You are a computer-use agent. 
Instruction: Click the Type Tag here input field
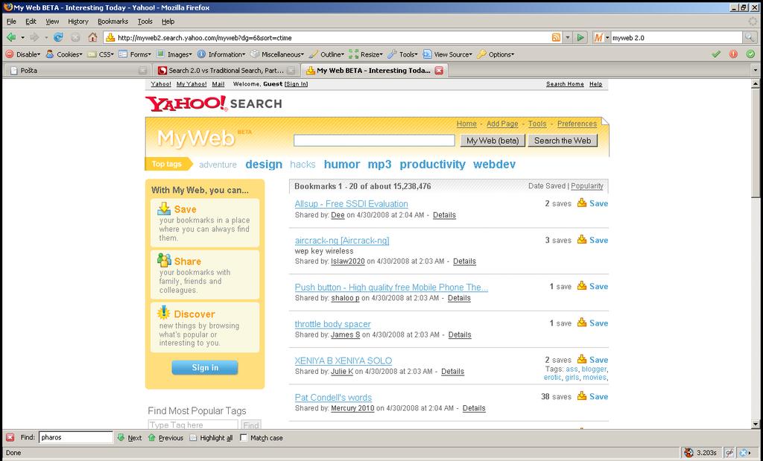(x=193, y=425)
